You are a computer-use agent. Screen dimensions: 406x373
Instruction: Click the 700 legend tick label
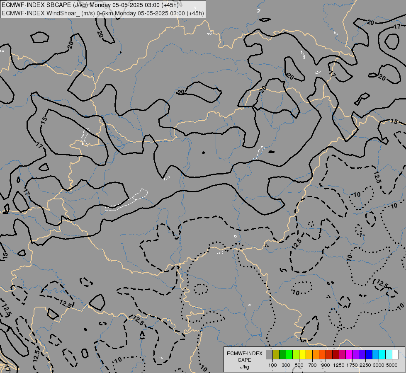pos(313,365)
